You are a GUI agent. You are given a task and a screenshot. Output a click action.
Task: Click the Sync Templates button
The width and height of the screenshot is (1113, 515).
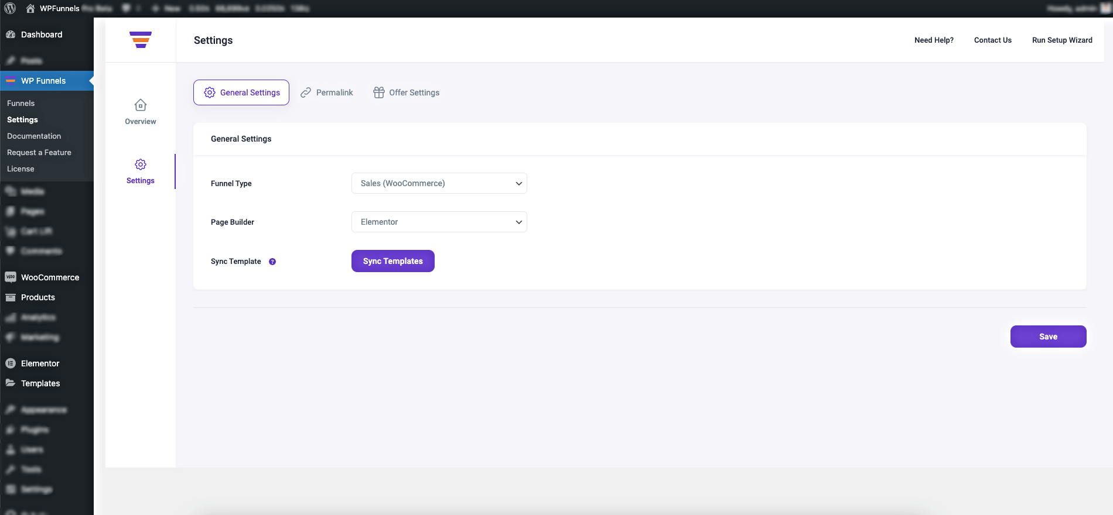click(393, 261)
